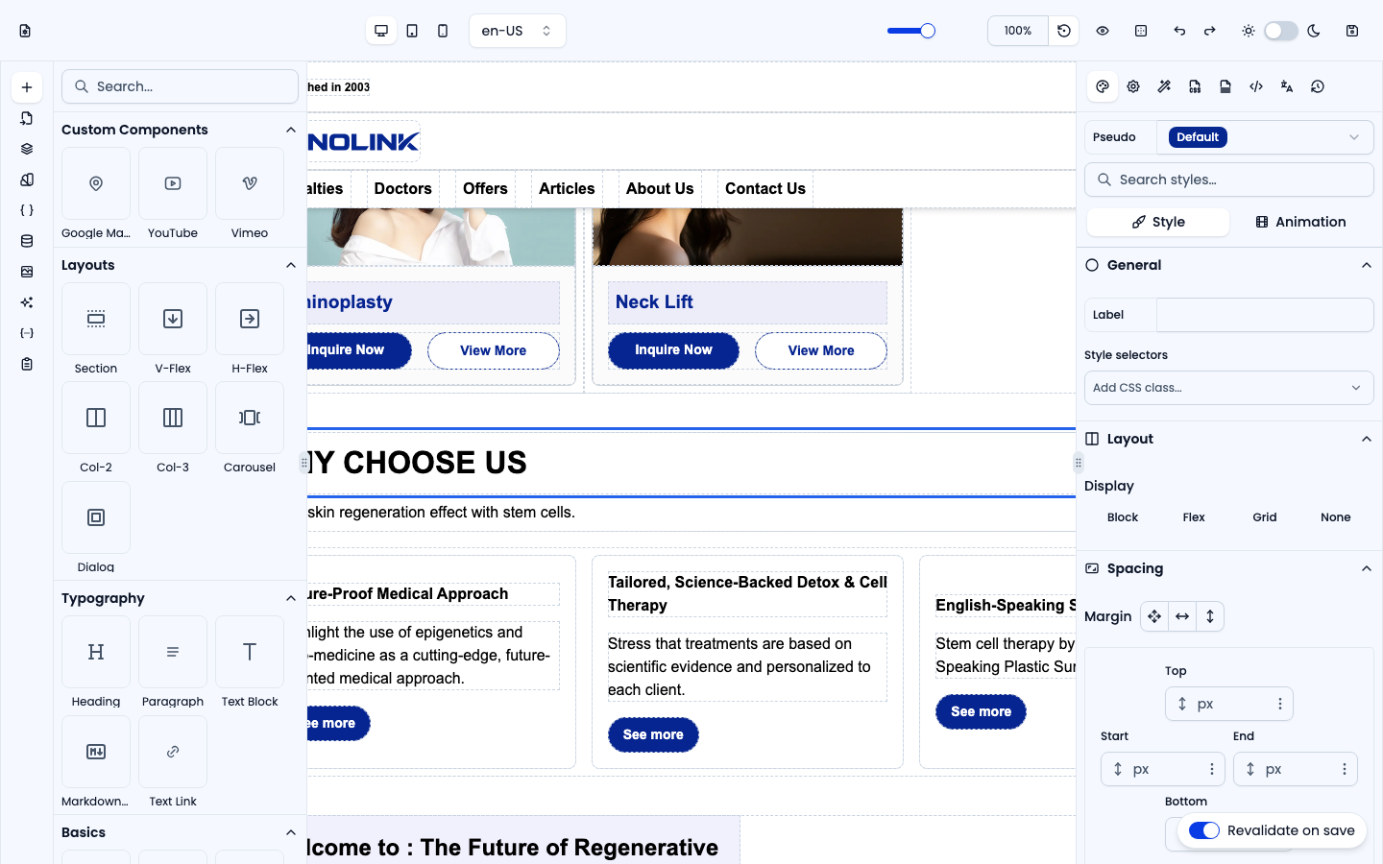The height and width of the screenshot is (864, 1383).
Task: Open the block settings gear tab
Action: (x=1133, y=86)
